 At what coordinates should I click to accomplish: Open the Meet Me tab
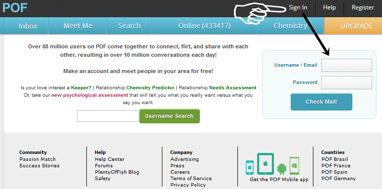(78, 26)
